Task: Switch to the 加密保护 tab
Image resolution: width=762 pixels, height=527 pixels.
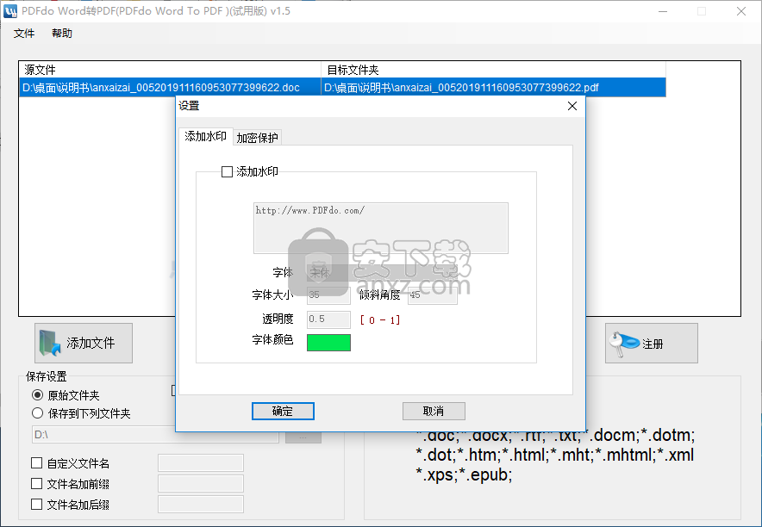Action: click(257, 138)
